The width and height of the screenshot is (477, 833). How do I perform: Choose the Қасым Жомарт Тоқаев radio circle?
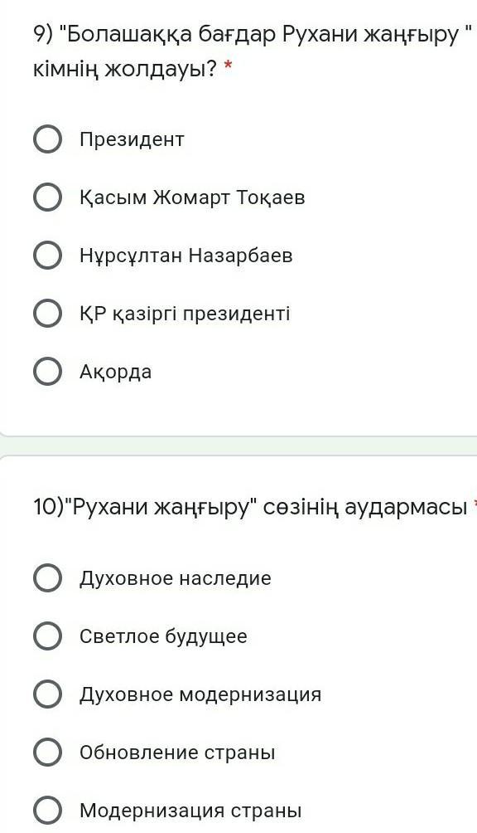point(48,197)
